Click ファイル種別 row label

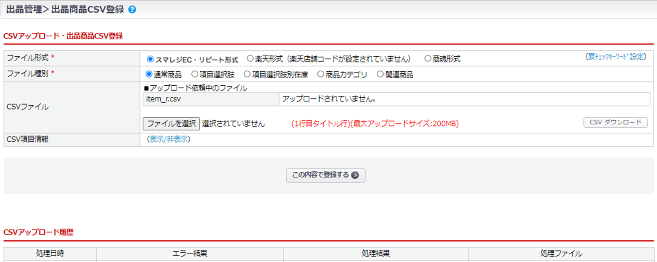click(28, 73)
